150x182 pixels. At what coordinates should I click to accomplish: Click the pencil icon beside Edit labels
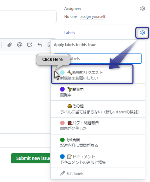tap(63, 173)
